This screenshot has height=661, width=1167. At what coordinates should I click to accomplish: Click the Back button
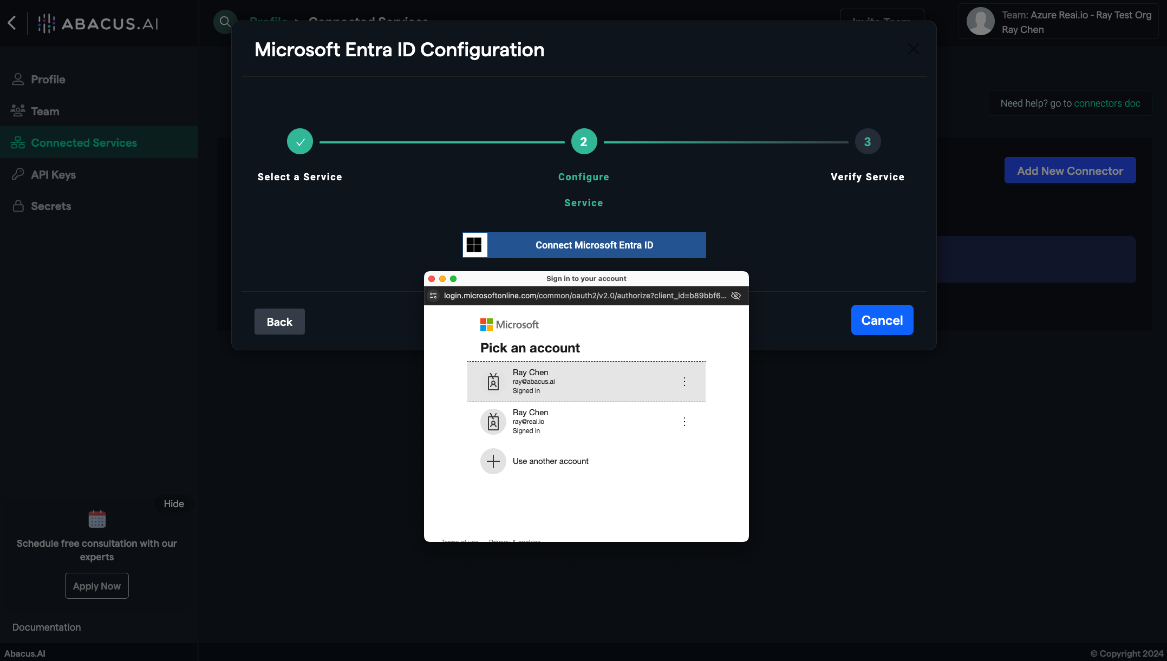click(279, 321)
